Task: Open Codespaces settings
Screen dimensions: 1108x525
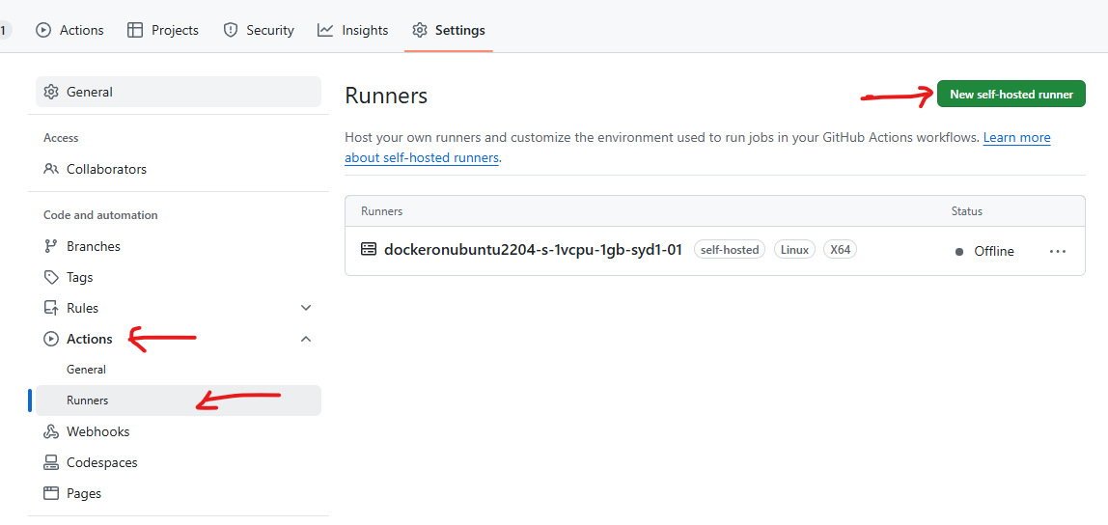Action: coord(178,463)
